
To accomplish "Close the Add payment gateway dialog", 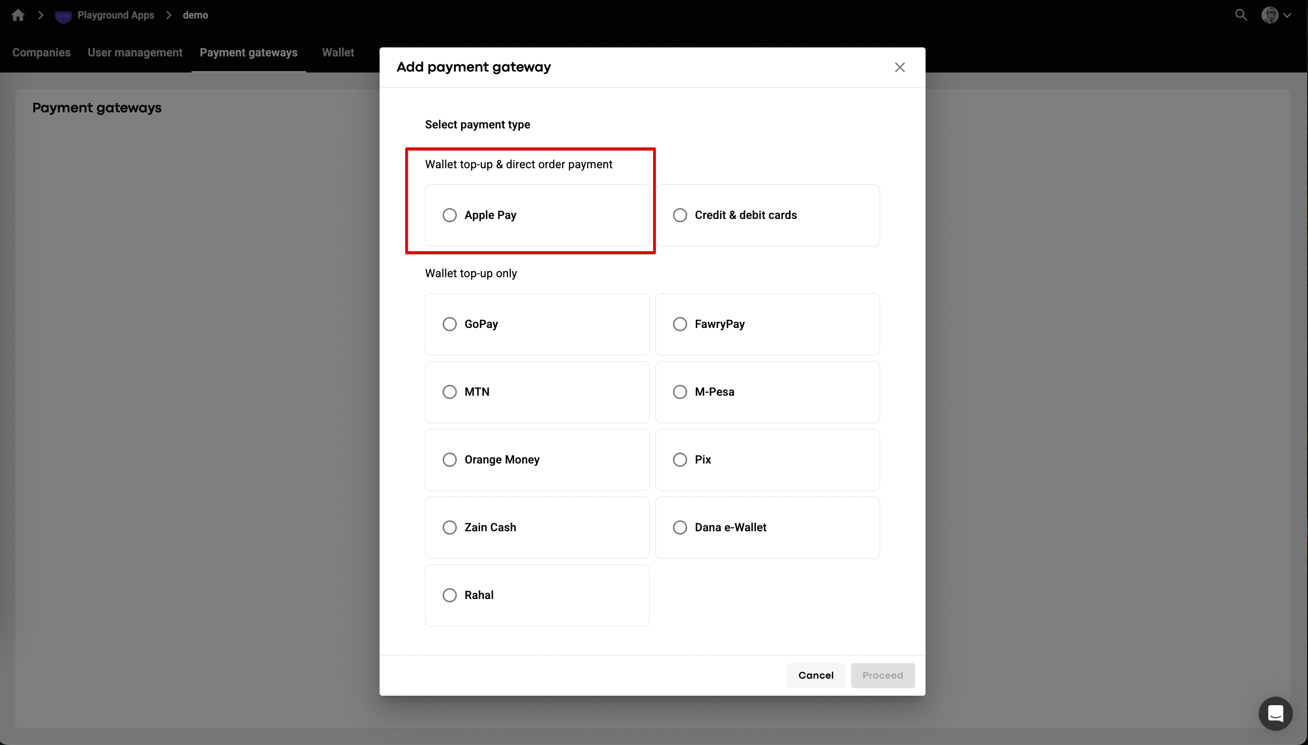I will (899, 68).
